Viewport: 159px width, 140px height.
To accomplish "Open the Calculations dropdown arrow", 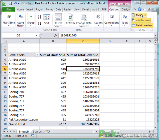I will [111, 26].
